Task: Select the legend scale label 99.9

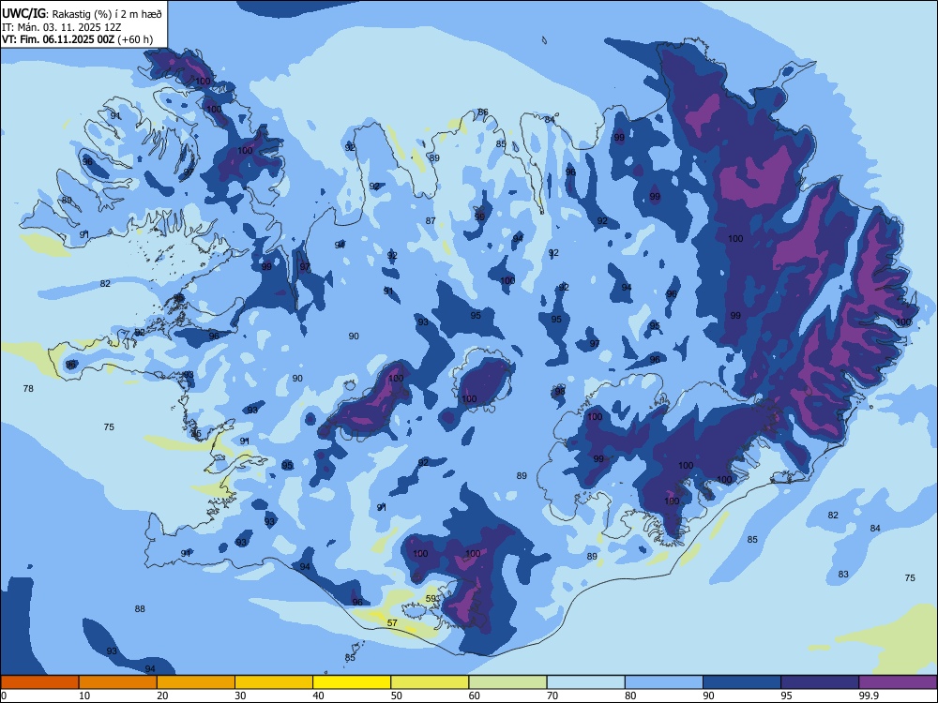Action: click(x=868, y=696)
